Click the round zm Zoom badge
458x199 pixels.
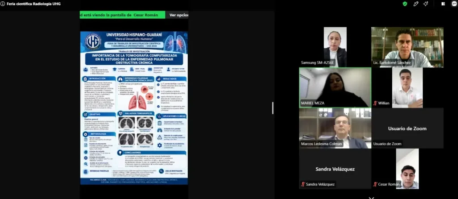454,4
